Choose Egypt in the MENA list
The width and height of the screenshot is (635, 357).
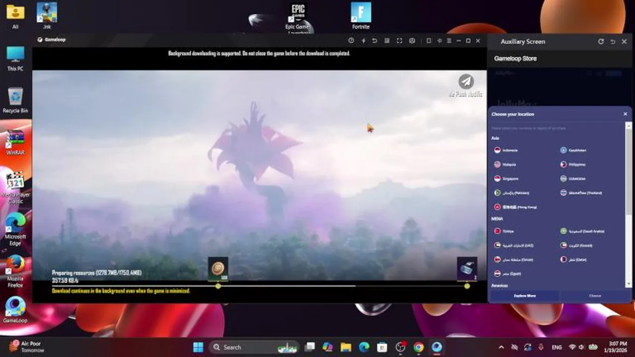[508, 273]
